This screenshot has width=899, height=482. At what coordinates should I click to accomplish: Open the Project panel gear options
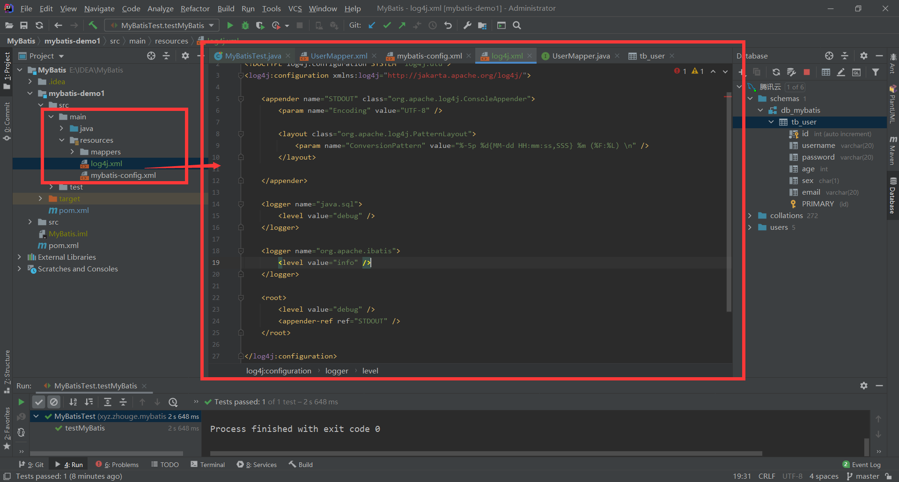(x=185, y=56)
